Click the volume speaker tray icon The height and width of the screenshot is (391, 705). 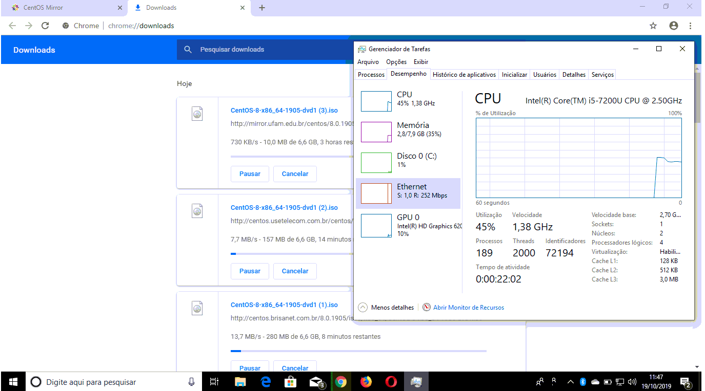(632, 382)
